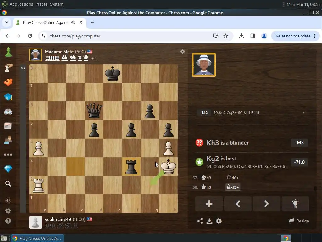Screen dimensions: 322x242
Task: View site information icon
Action: click(43, 36)
